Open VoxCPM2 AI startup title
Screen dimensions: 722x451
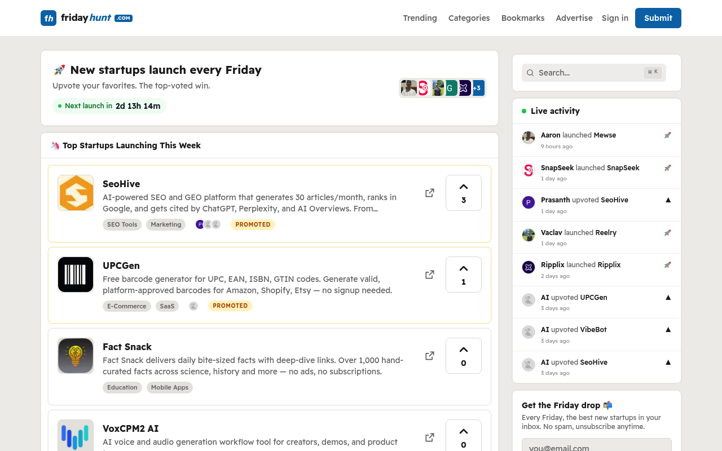130,428
